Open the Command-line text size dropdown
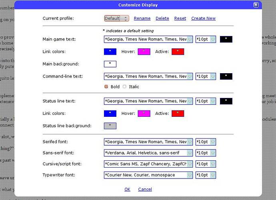This screenshot has height=200, width=276. [206, 76]
